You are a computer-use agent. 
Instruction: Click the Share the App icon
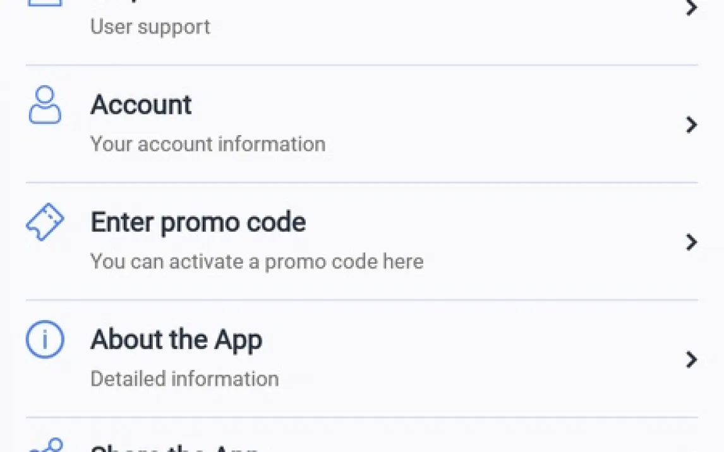pos(45,446)
